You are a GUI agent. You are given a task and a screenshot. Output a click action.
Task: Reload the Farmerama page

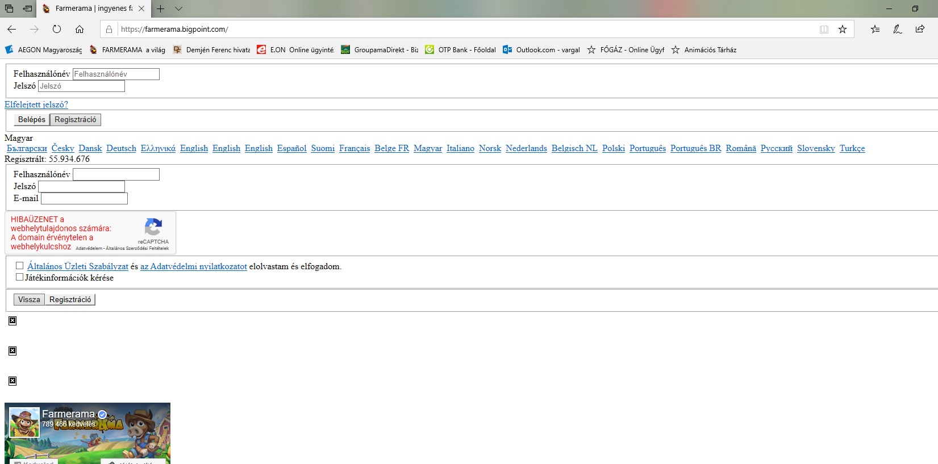coord(57,29)
